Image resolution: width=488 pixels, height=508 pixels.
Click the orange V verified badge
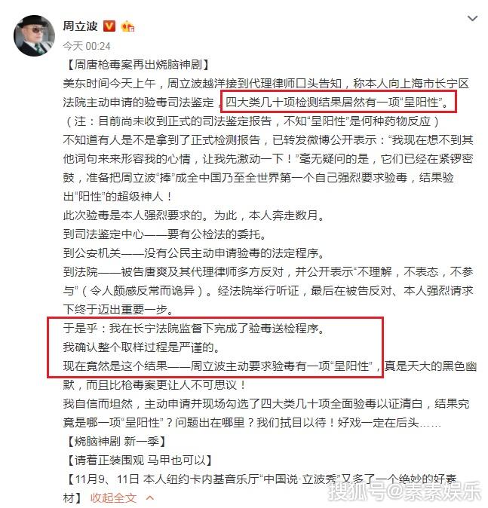click(109, 26)
